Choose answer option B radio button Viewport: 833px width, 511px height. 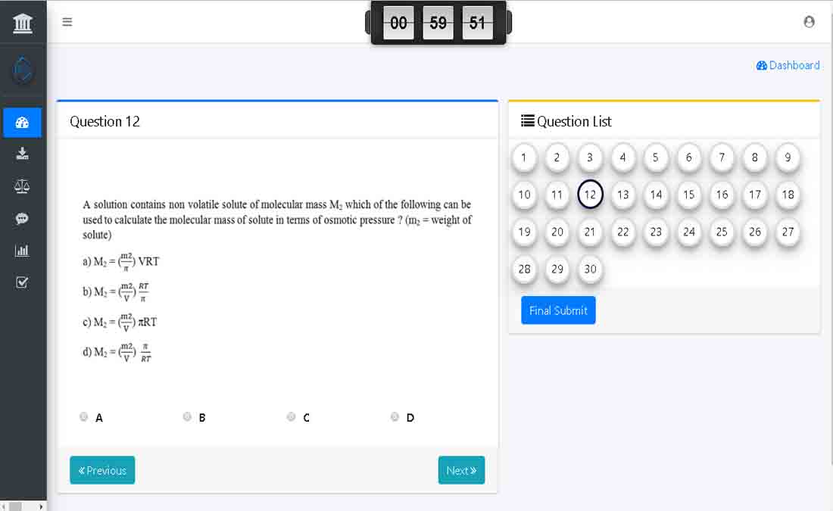pyautogui.click(x=187, y=416)
